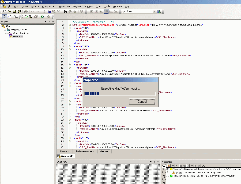Switch to the Mapping tab
The height and width of the screenshot is (184, 241).
(x=64, y=151)
